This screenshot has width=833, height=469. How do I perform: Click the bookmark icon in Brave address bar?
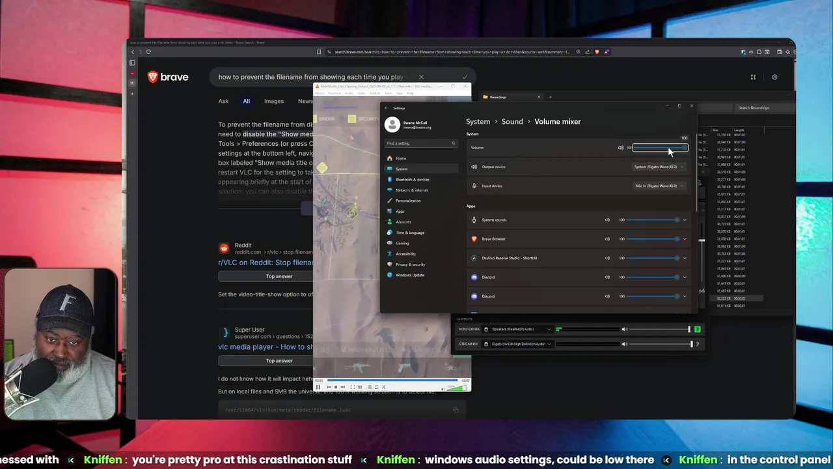(319, 51)
